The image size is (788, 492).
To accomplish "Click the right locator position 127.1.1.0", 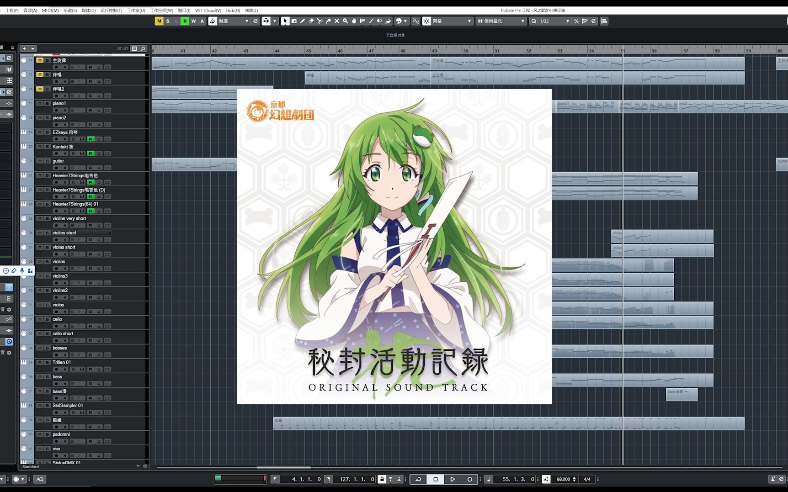I will coord(354,479).
